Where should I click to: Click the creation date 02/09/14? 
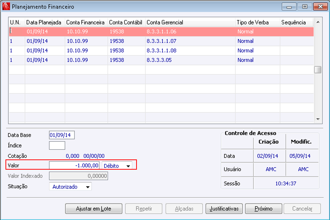[268, 156]
